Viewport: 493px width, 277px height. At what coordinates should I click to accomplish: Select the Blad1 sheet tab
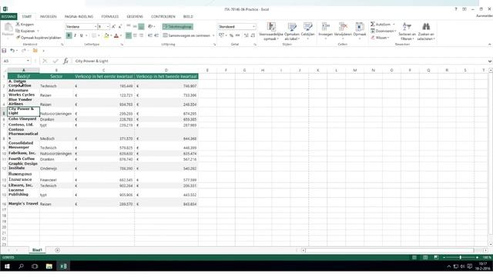[x=37, y=250]
